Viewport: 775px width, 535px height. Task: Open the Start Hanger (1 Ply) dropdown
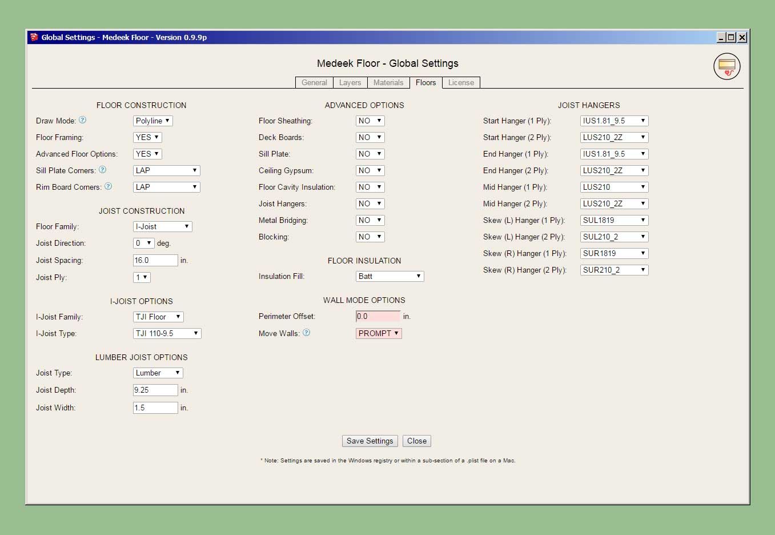pos(614,121)
